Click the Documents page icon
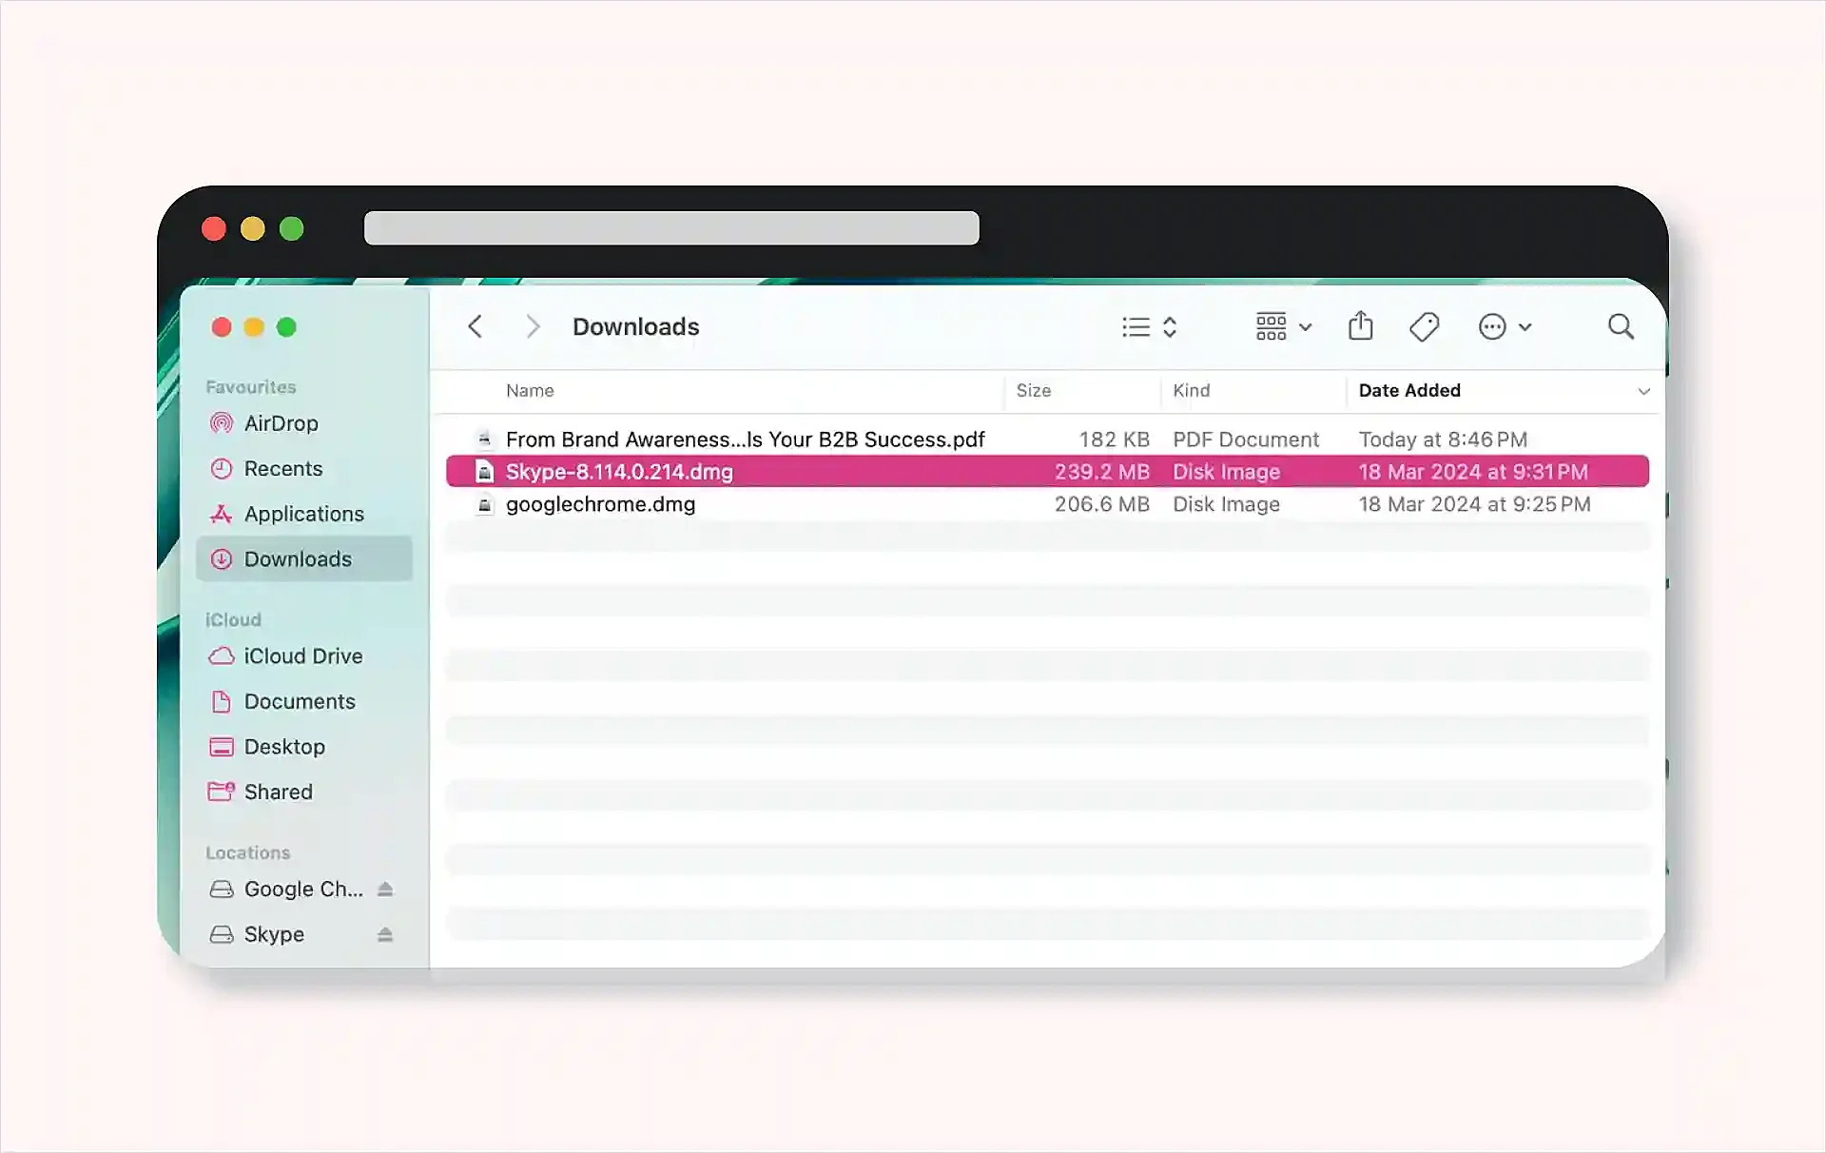Screen dimensions: 1826x1153 222,702
